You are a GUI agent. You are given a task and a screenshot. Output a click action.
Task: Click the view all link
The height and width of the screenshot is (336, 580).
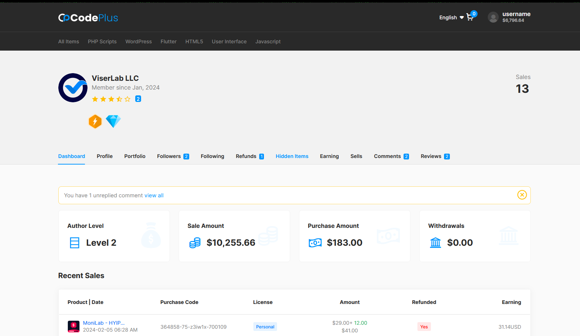[154, 195]
